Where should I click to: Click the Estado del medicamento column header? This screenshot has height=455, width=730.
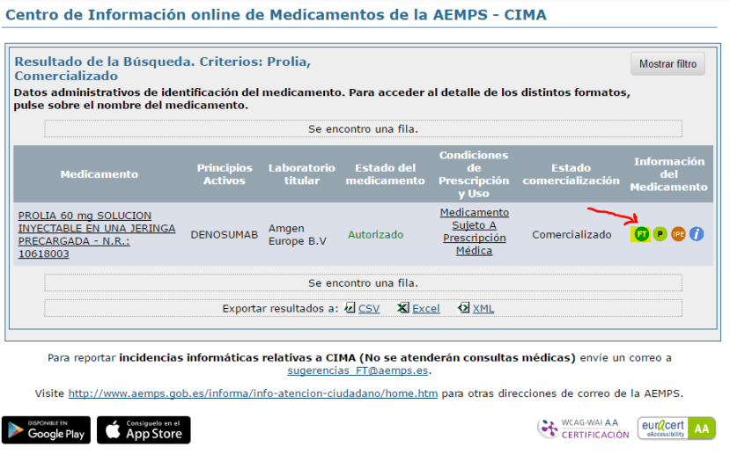385,174
